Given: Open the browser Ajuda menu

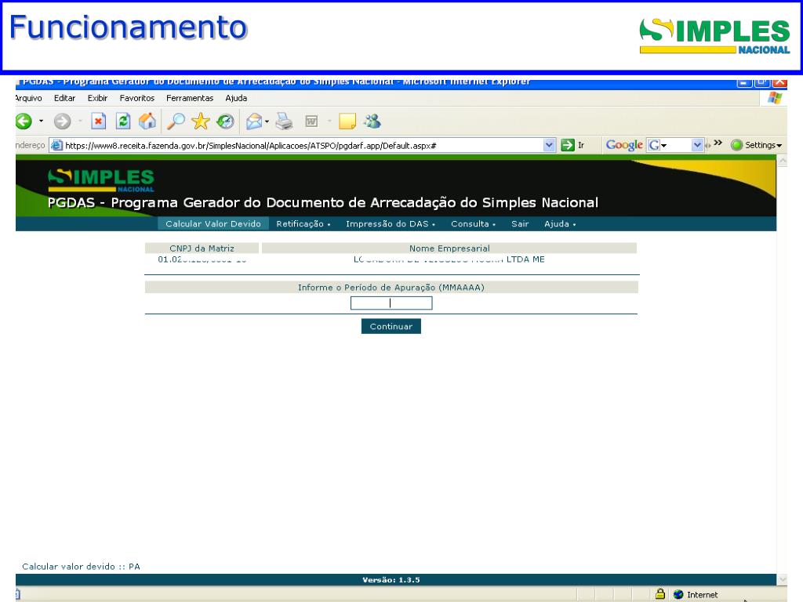Looking at the screenshot, I should [236, 98].
